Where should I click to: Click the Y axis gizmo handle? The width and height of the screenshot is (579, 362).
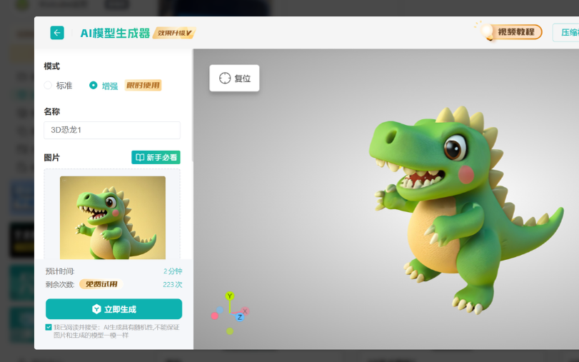(x=230, y=296)
